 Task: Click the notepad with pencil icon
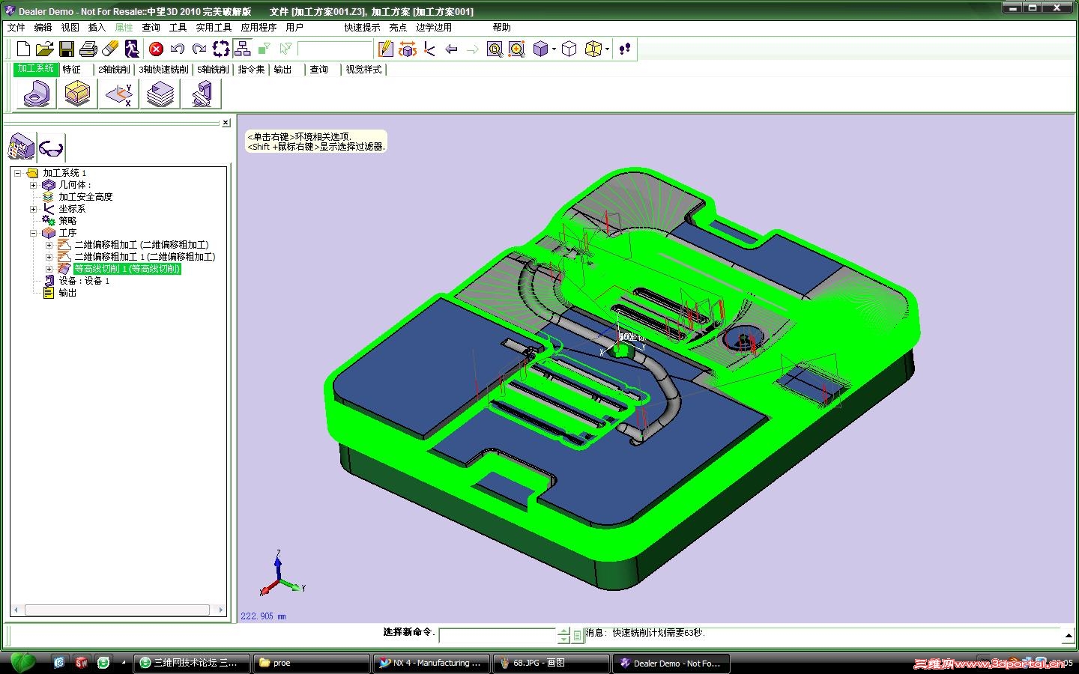click(x=386, y=49)
